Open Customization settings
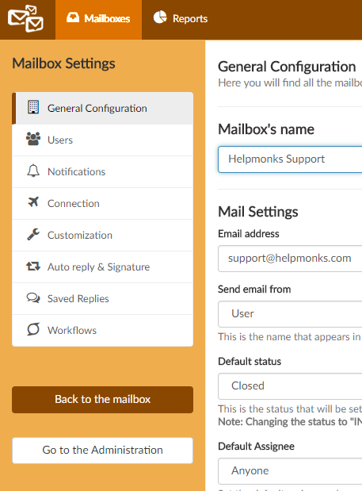Viewport: 362px width, 491px height. [102, 235]
